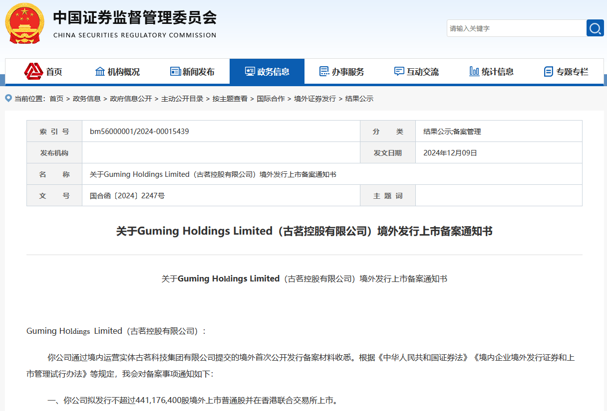Click the English name CHINA SECURITIES REGULATORY COMMISSION
This screenshot has width=607, height=411.
135,35
